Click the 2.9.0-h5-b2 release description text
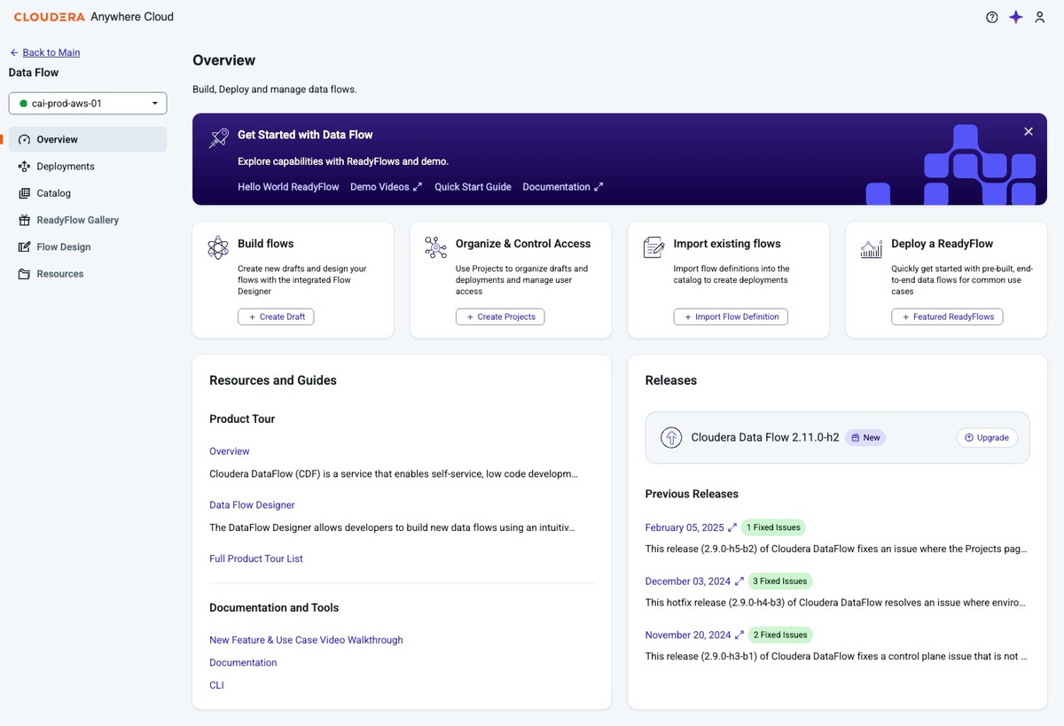1064x726 pixels. (x=836, y=550)
